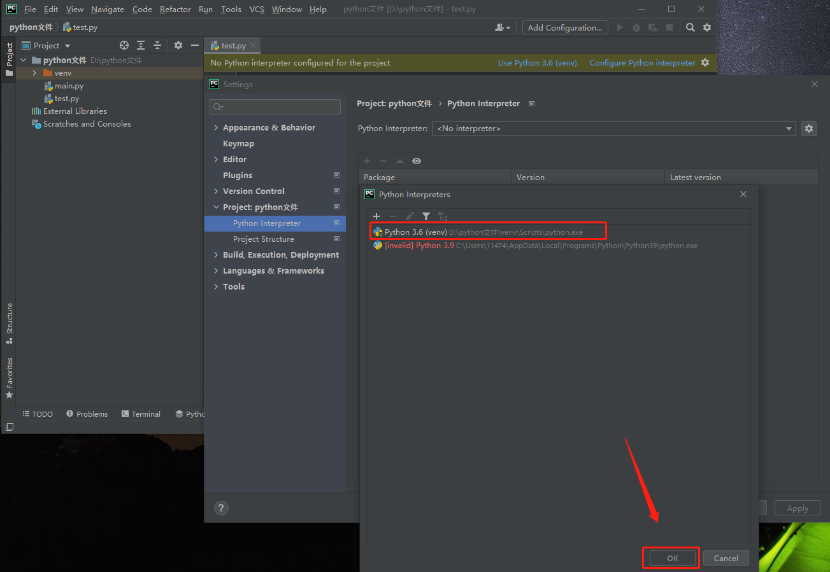830x572 pixels.
Task: Close the test.py editor tab
Action: [253, 45]
